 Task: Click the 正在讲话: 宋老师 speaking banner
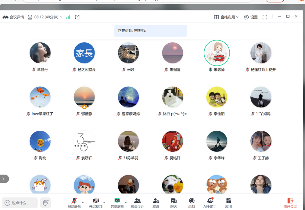coord(150,31)
